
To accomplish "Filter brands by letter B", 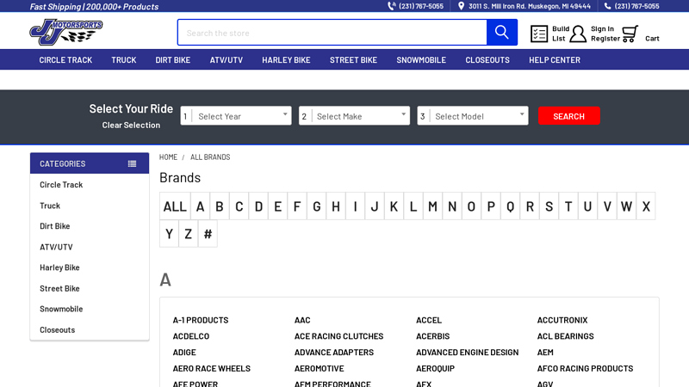I will click(x=220, y=206).
